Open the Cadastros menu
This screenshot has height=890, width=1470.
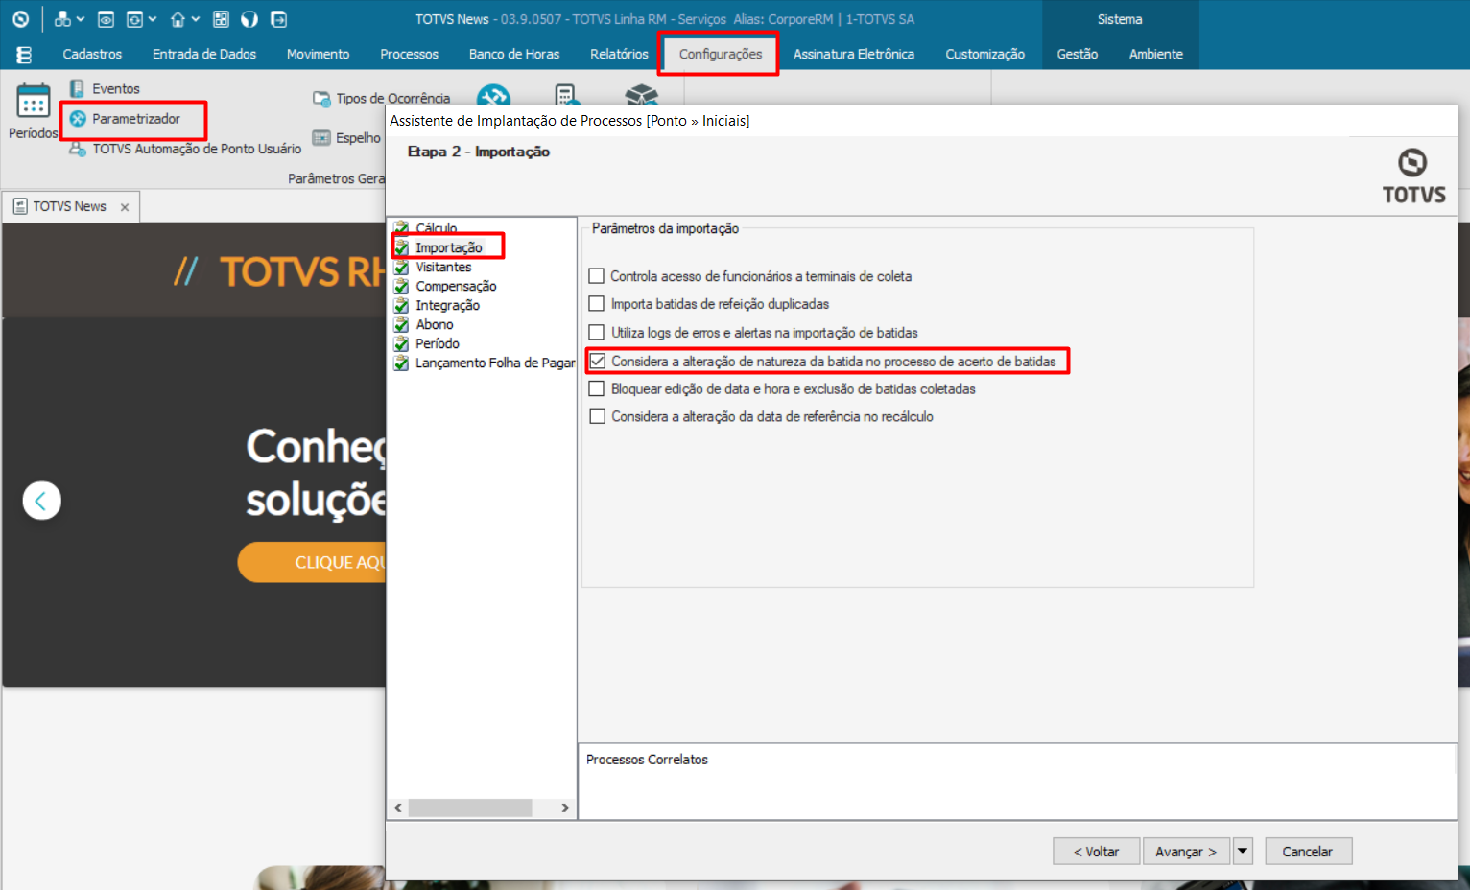[x=92, y=55]
